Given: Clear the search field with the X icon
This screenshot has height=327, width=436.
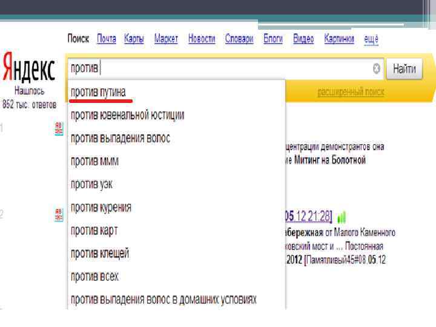Looking at the screenshot, I should 376,68.
